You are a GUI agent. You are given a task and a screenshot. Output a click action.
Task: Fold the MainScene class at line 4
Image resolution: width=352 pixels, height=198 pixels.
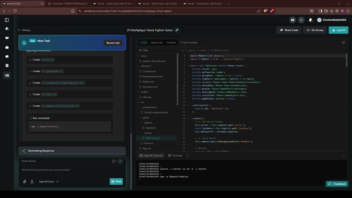pyautogui.click(x=188, y=66)
